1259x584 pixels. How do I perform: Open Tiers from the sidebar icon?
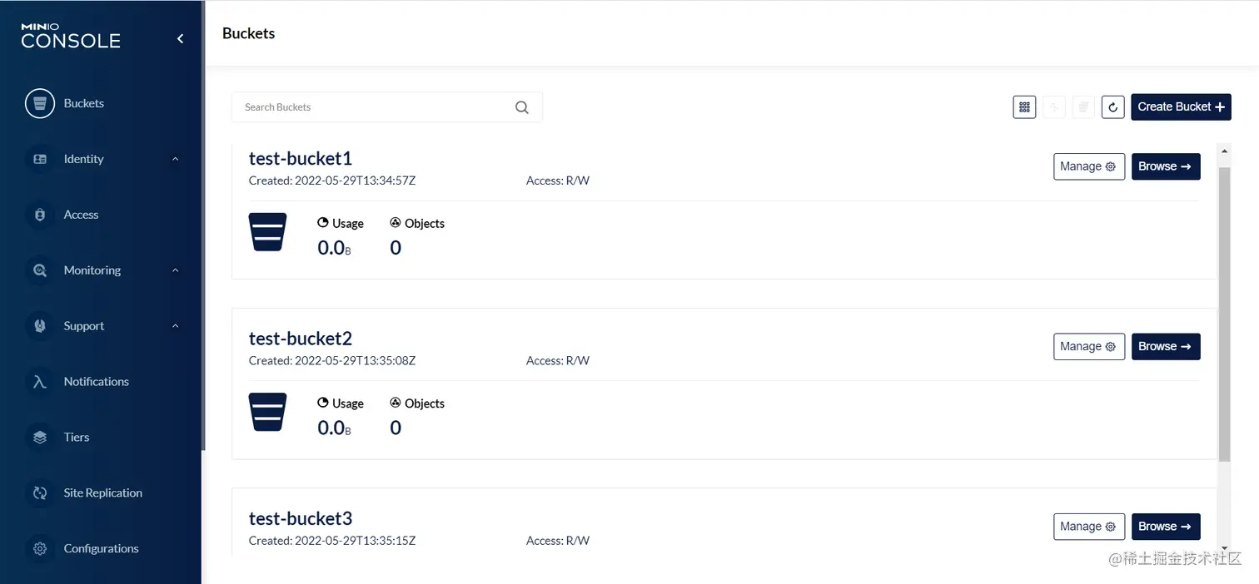40,437
